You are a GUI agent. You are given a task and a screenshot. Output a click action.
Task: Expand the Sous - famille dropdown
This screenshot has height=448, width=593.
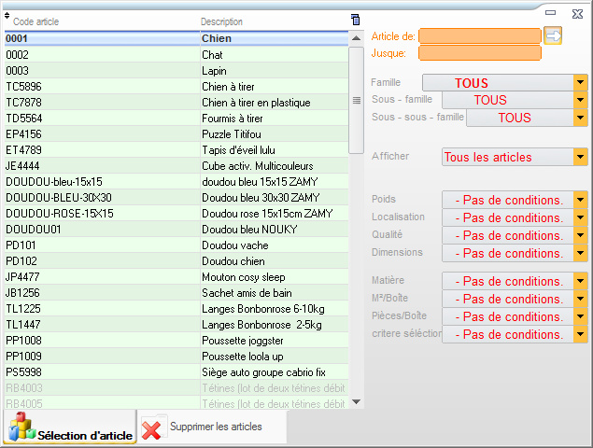tap(580, 100)
